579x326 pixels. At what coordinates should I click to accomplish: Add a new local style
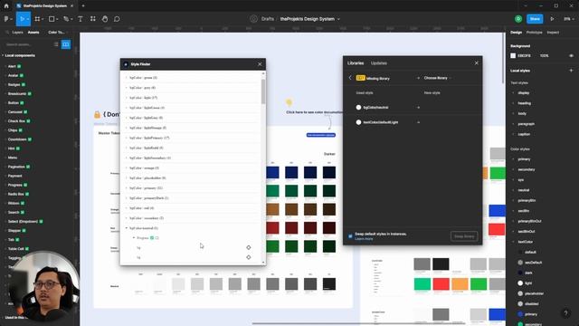(571, 71)
